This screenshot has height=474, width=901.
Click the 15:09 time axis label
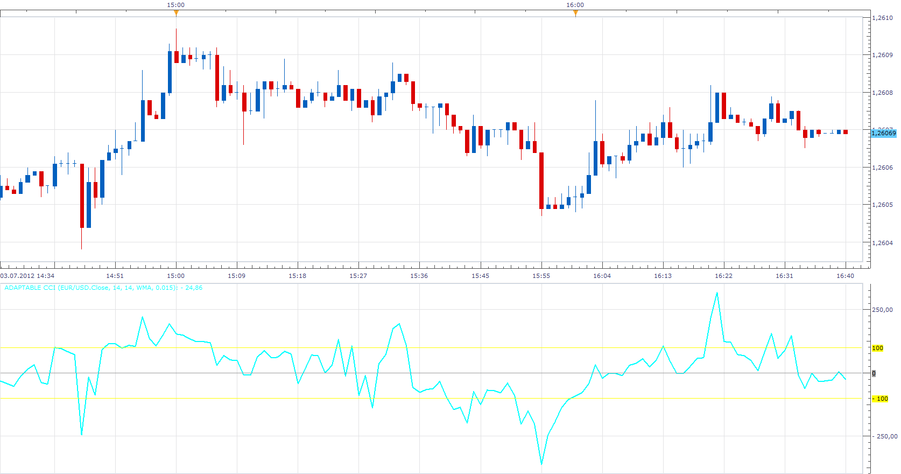click(236, 276)
